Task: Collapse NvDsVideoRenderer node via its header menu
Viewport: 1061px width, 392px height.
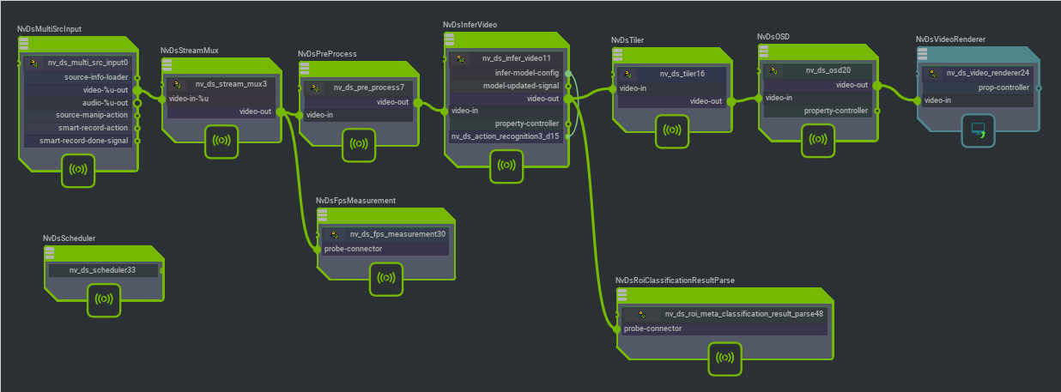Action: click(926, 54)
